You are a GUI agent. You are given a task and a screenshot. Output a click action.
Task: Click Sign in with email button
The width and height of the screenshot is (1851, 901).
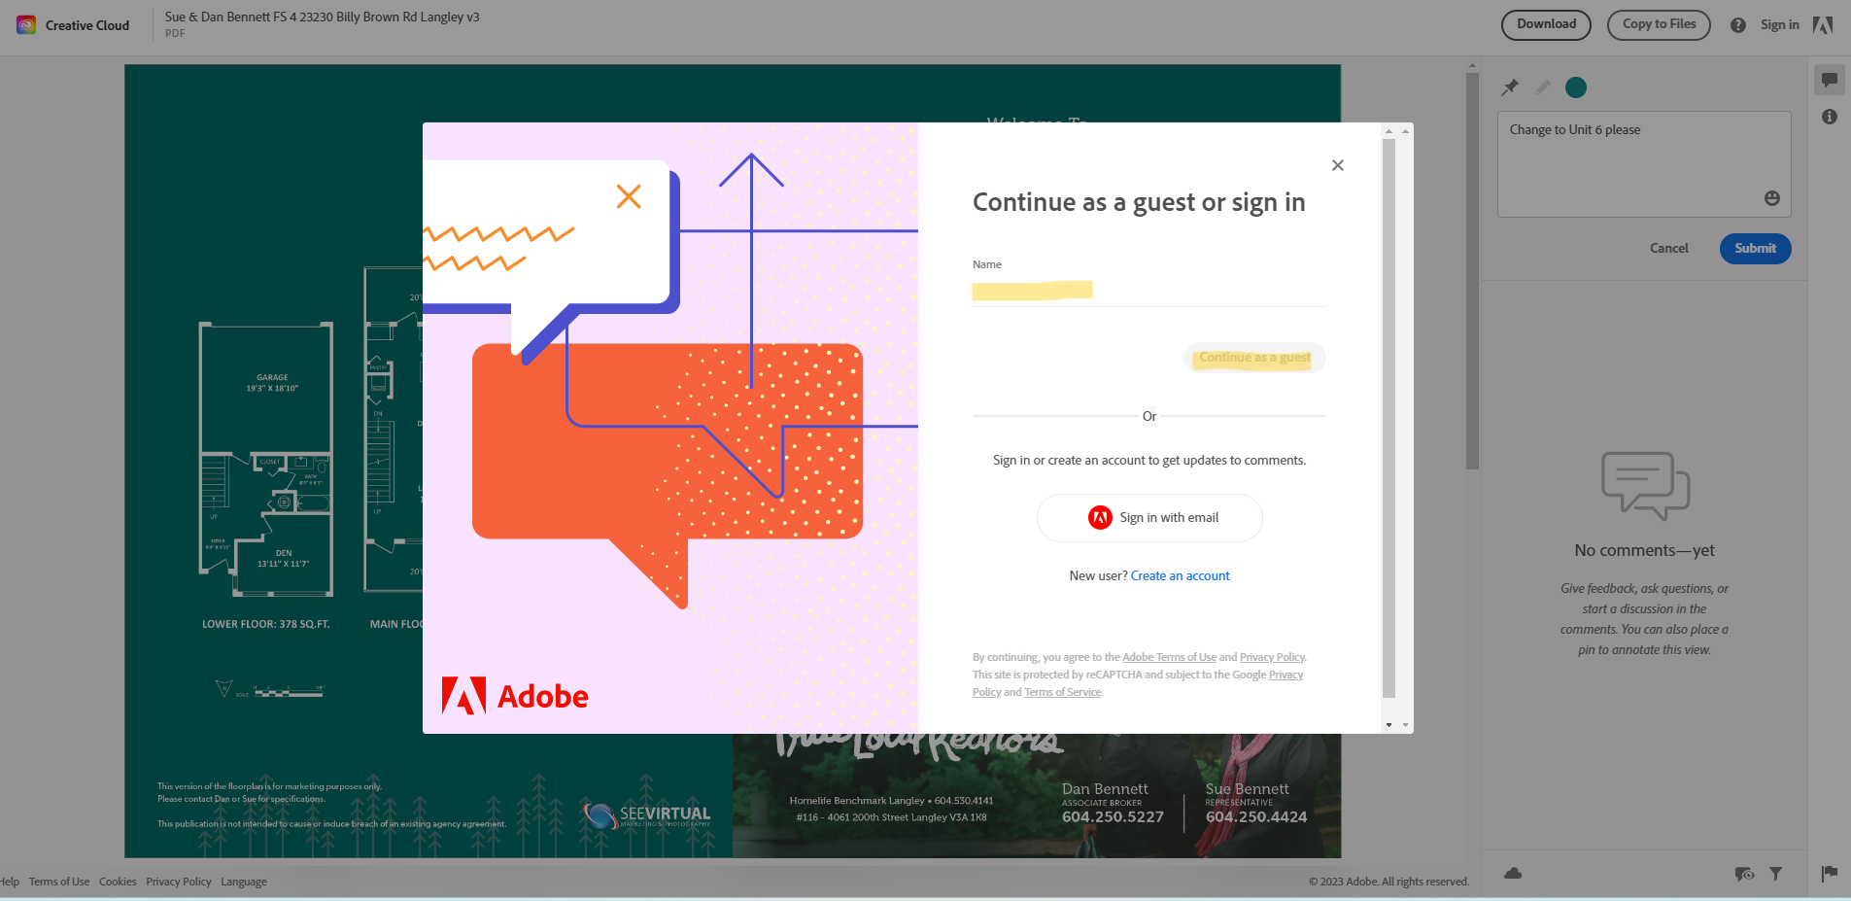(x=1149, y=518)
